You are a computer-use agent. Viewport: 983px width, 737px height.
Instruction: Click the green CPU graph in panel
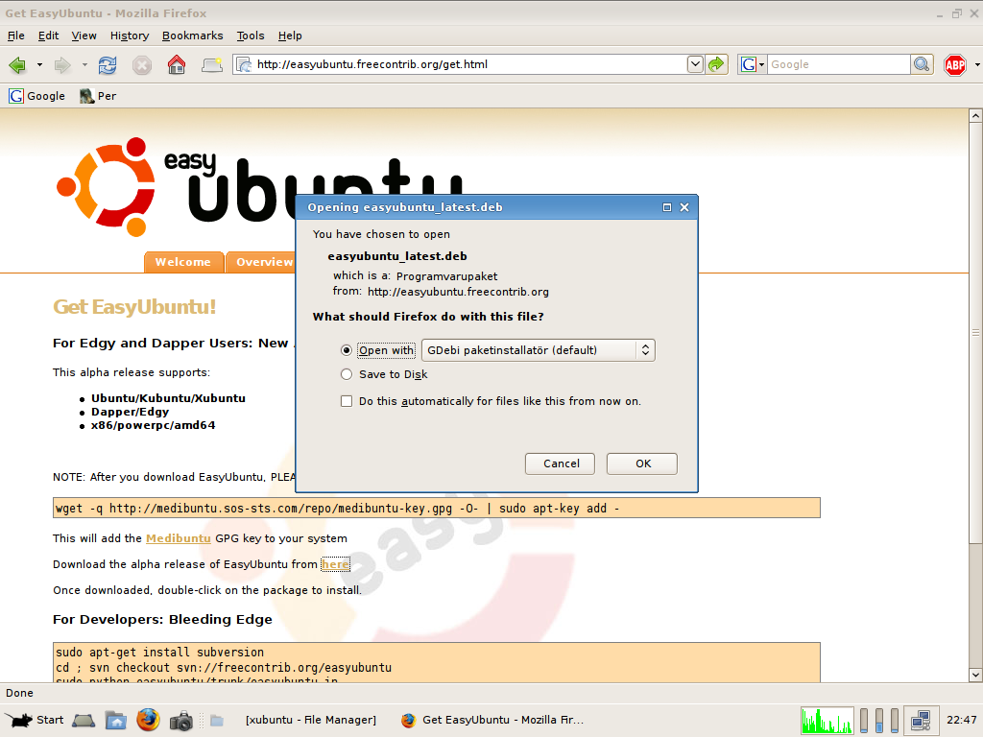827,720
